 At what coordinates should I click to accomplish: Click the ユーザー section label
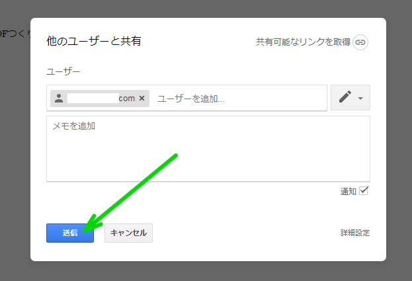tap(63, 71)
